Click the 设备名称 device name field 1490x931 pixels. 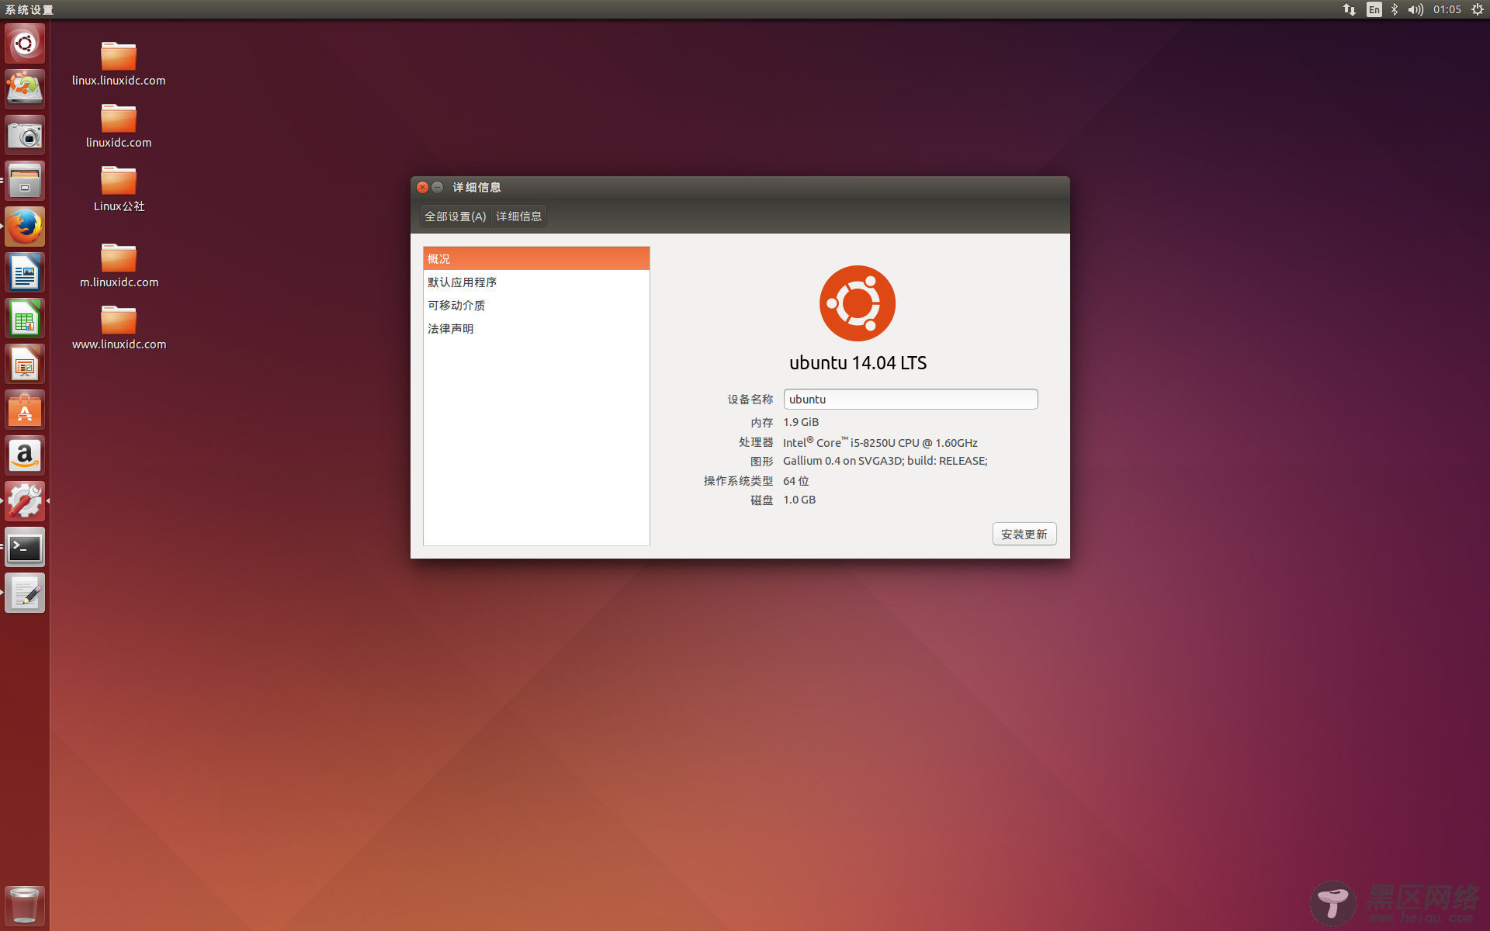910,399
